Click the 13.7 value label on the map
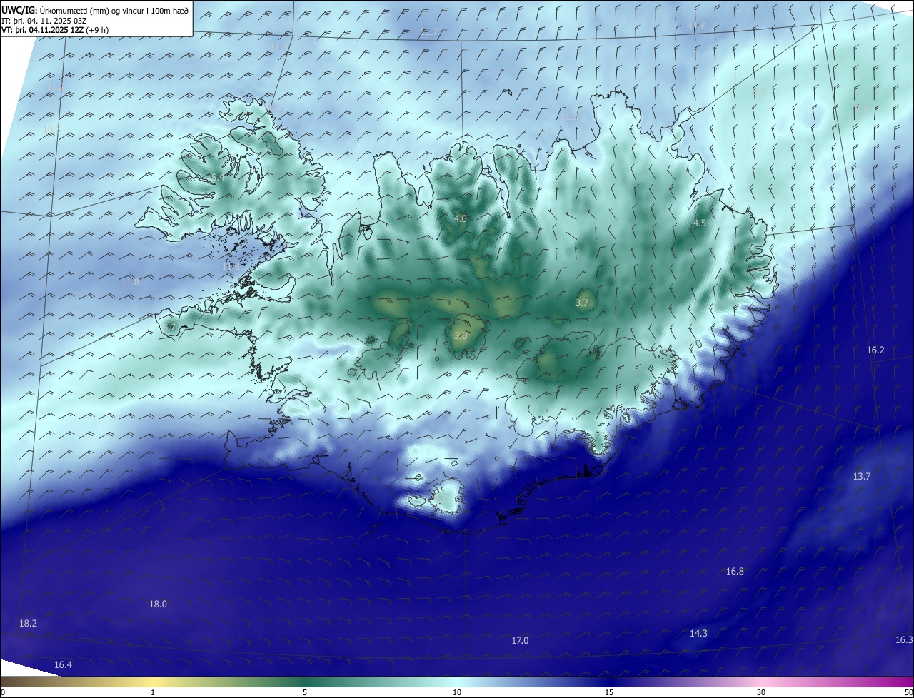914x698 pixels. (x=862, y=477)
